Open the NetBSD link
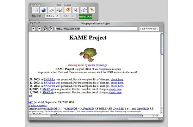Viewport: 193px width, 127px height. (x=119, y=109)
